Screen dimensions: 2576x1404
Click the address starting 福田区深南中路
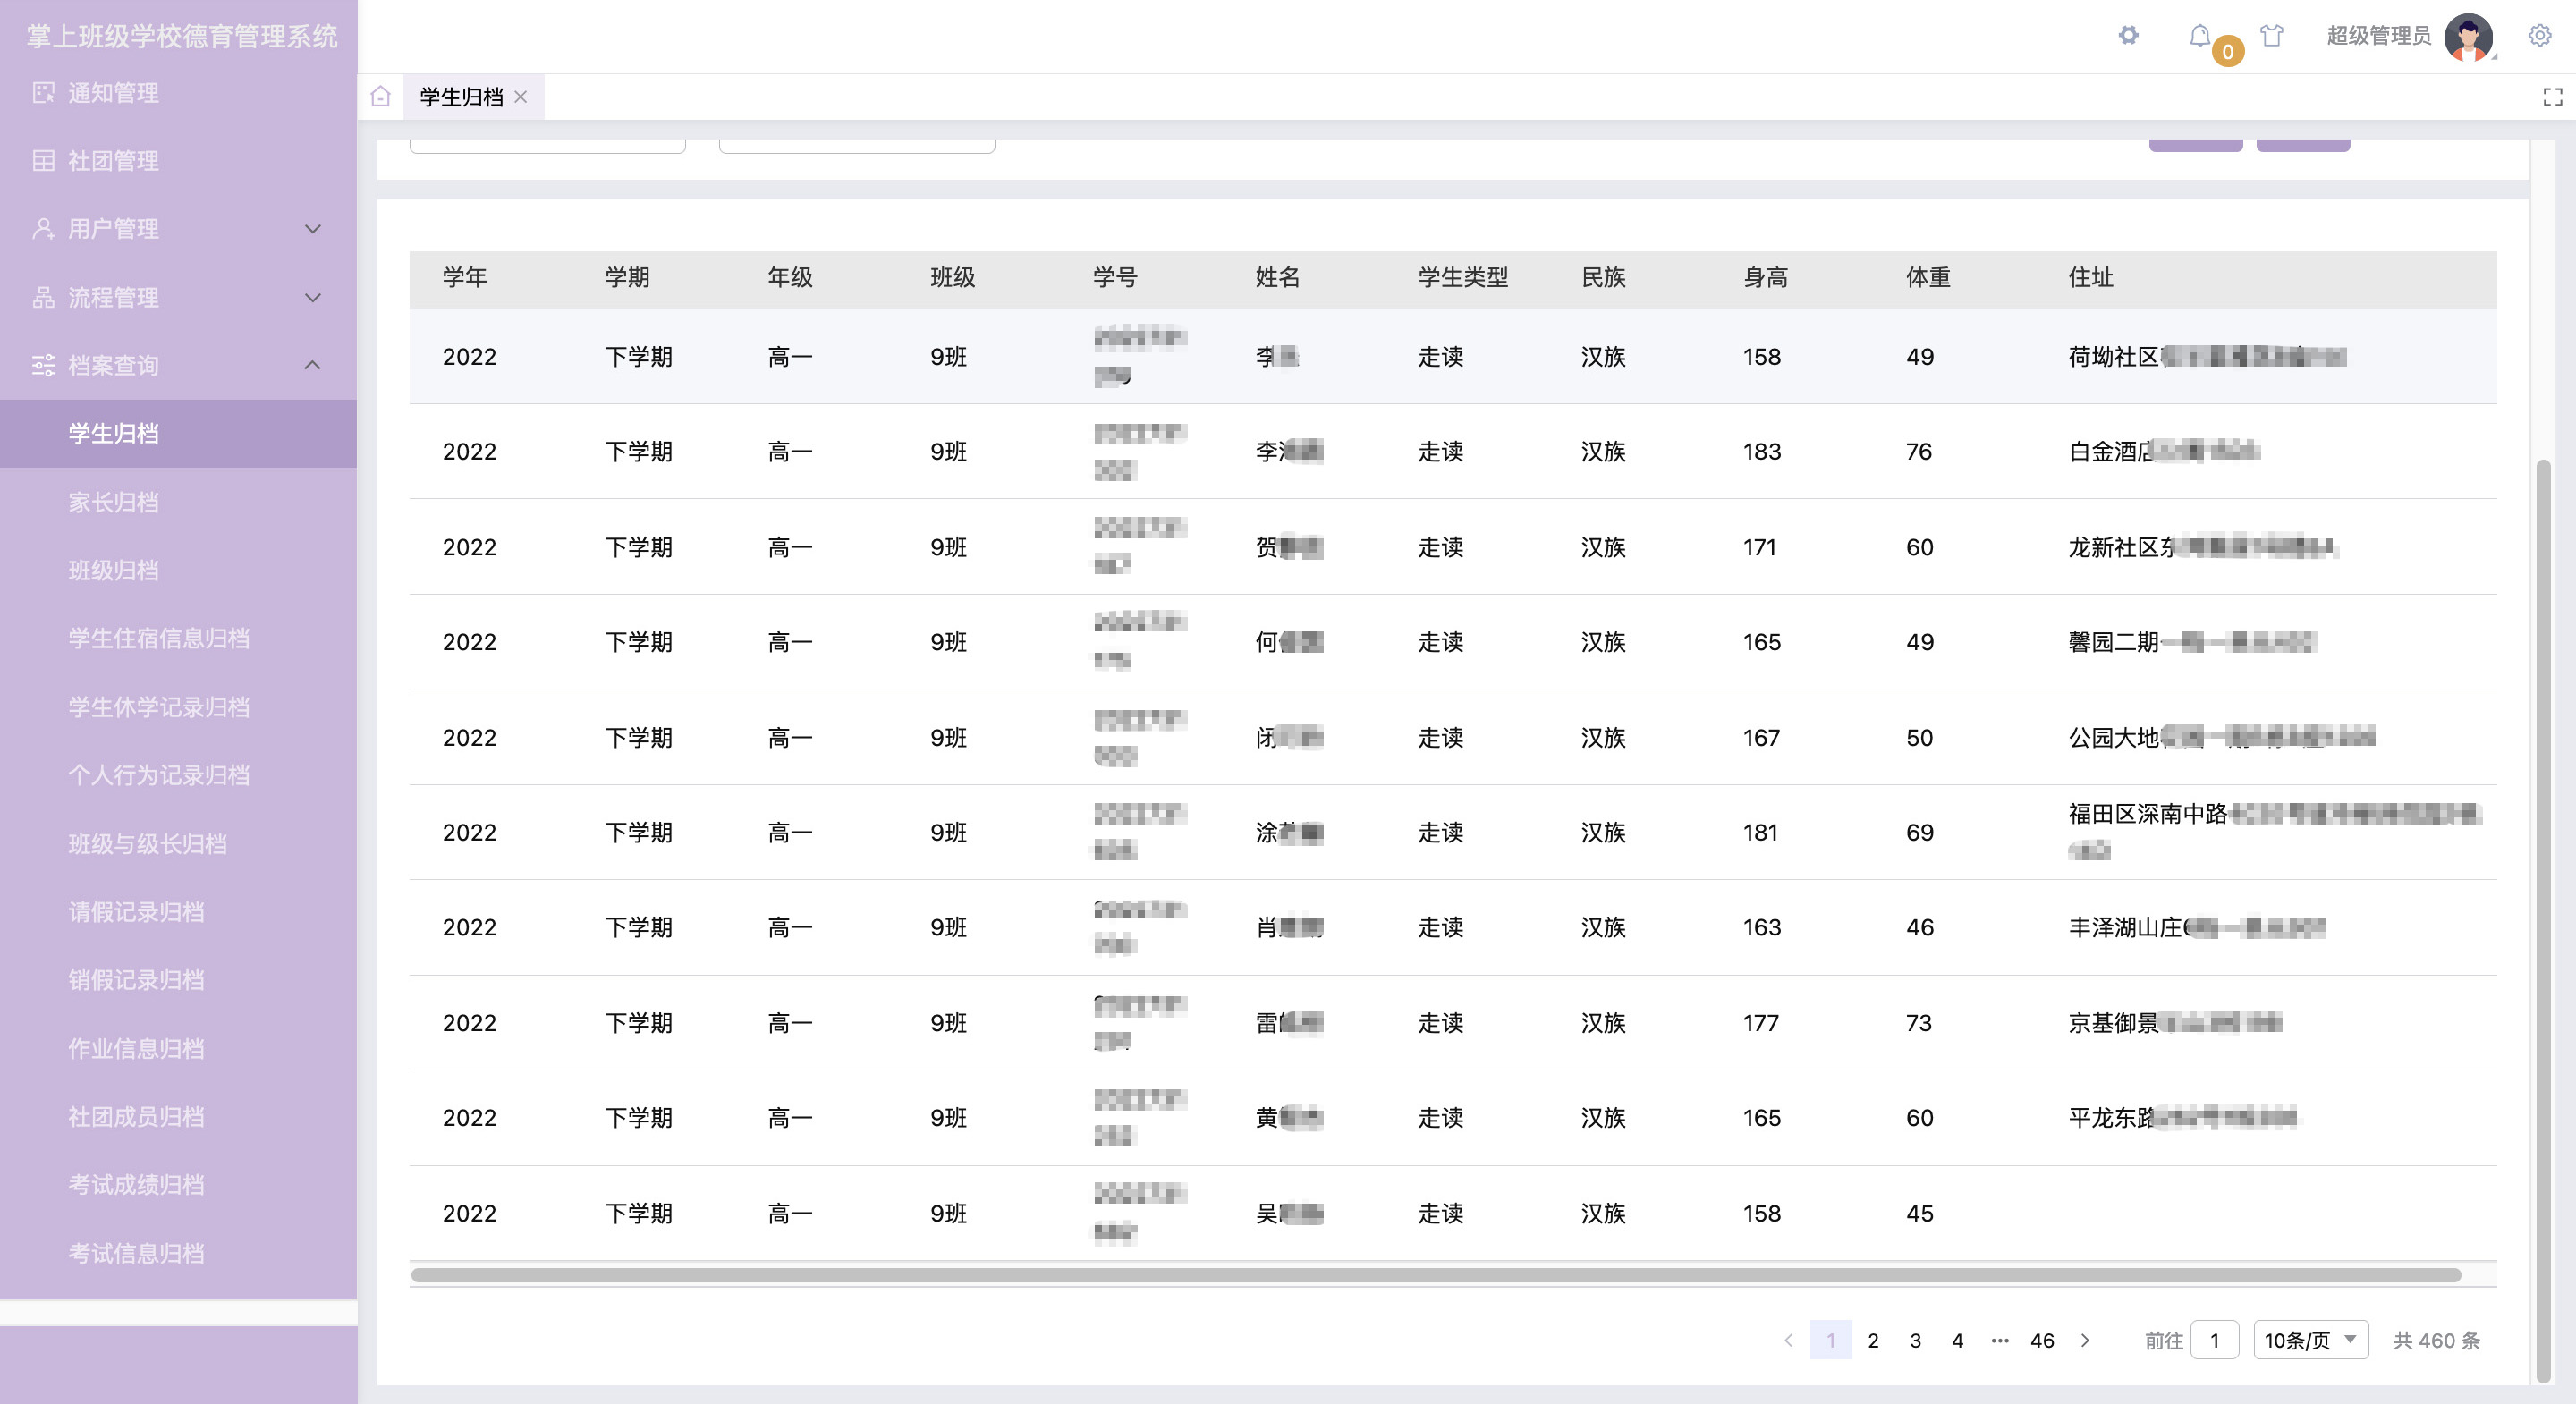(2274, 832)
